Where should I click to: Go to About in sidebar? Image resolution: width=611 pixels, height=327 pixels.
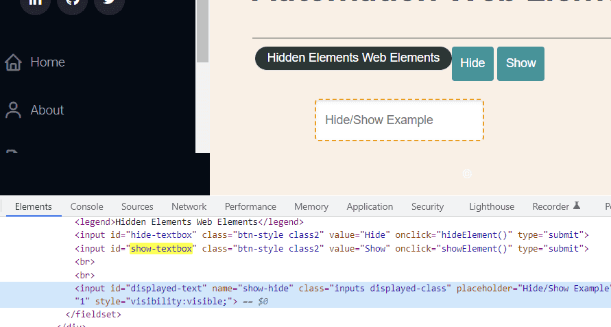point(47,110)
